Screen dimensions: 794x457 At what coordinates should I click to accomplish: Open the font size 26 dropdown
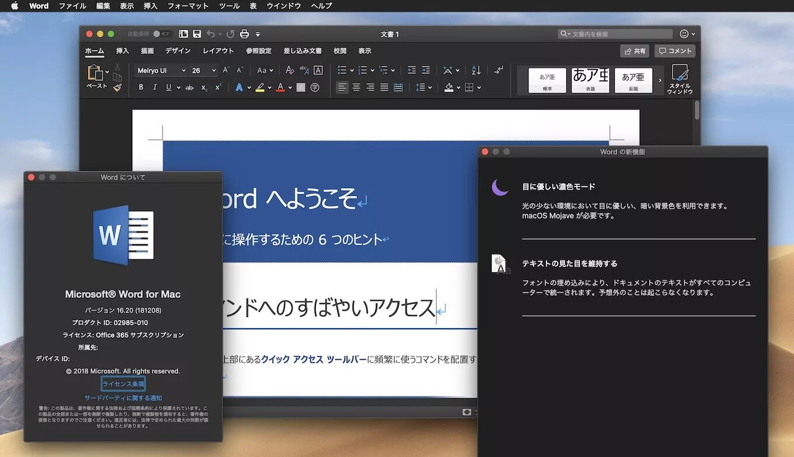click(214, 71)
